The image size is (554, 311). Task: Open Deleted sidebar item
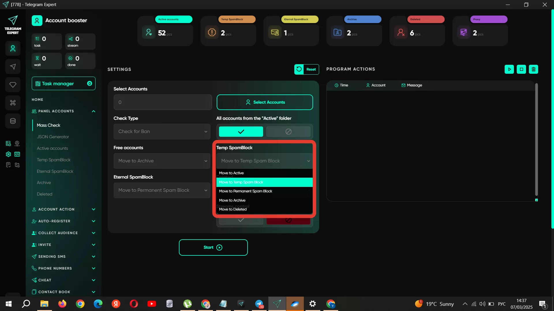(44, 194)
